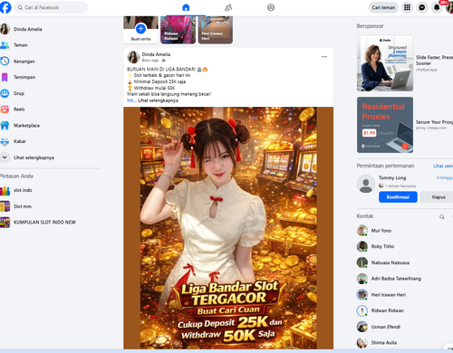Click the Cari teman button
The height and width of the screenshot is (353, 453).
(383, 7)
